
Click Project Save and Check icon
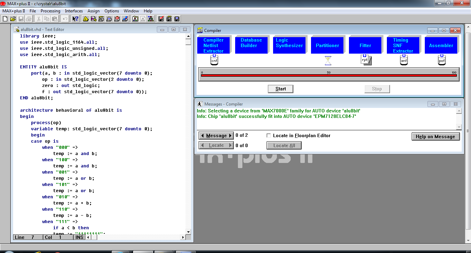[x=161, y=19]
